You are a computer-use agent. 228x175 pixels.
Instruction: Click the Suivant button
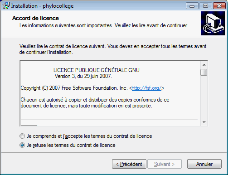[x=165, y=164]
